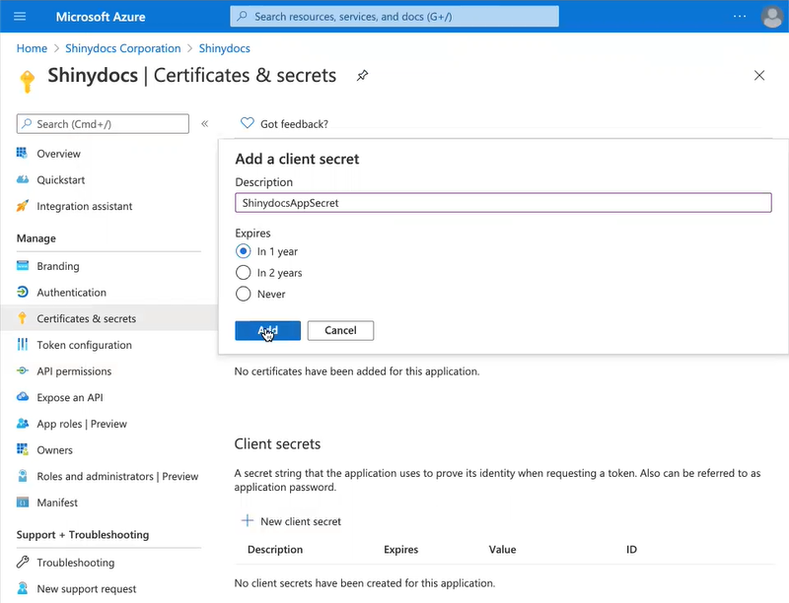The height and width of the screenshot is (603, 789).
Task: Click the plus icon for New client secret
Action: [248, 521]
